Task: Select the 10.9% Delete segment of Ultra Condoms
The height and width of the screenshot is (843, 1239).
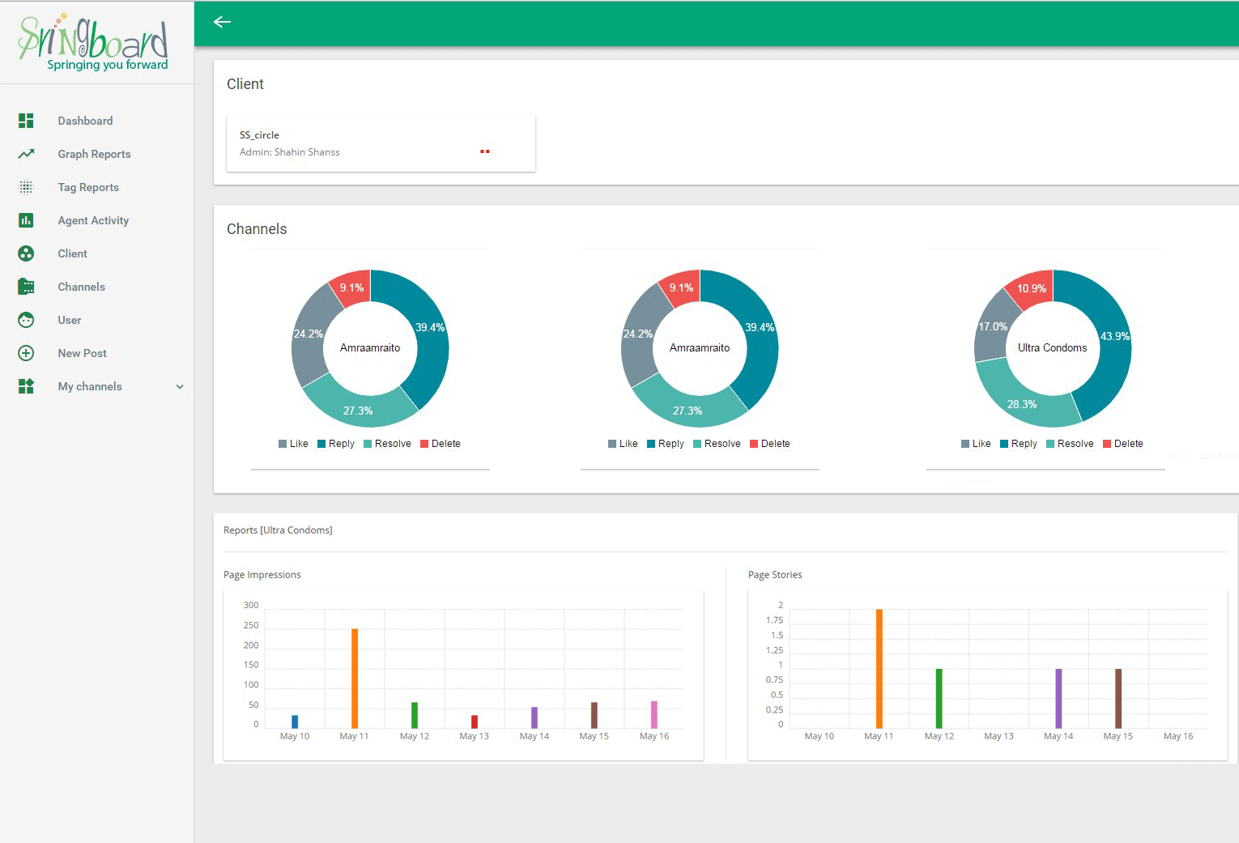Action: tap(1031, 290)
